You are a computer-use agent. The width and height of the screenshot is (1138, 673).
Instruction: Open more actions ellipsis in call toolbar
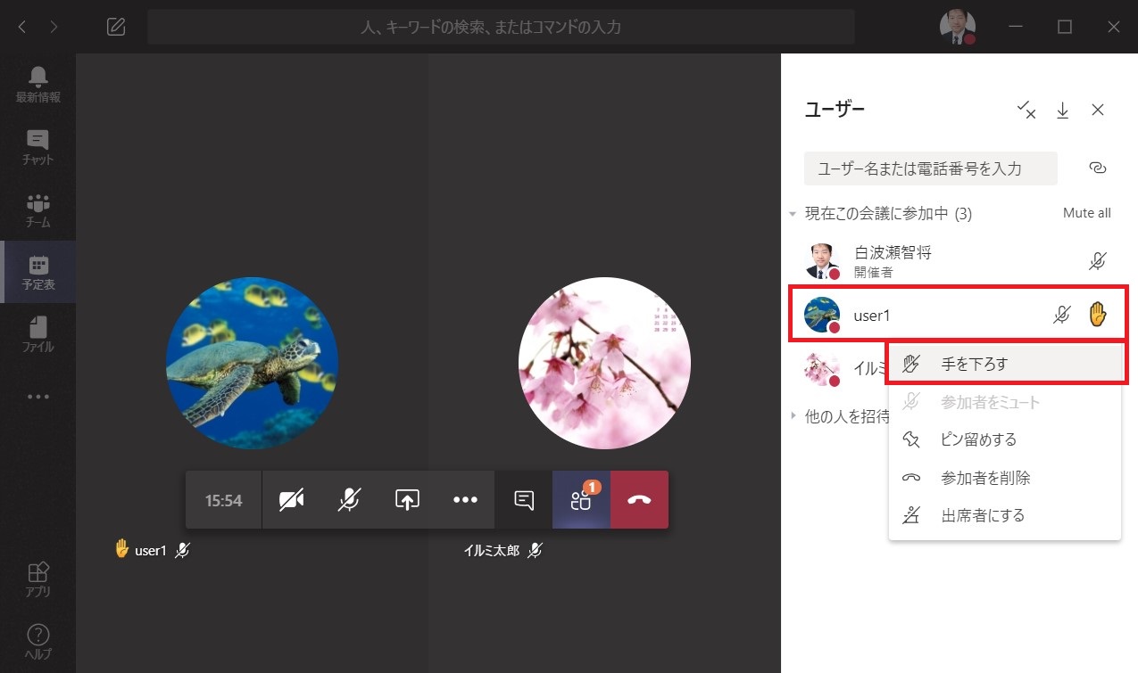(x=465, y=500)
